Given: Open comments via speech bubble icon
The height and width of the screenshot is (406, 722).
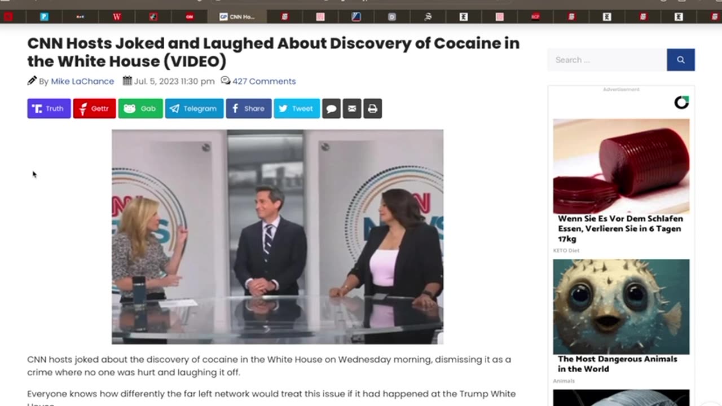Looking at the screenshot, I should tap(331, 108).
